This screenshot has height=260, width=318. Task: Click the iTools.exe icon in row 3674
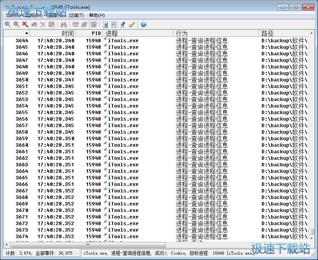[x=106, y=235]
